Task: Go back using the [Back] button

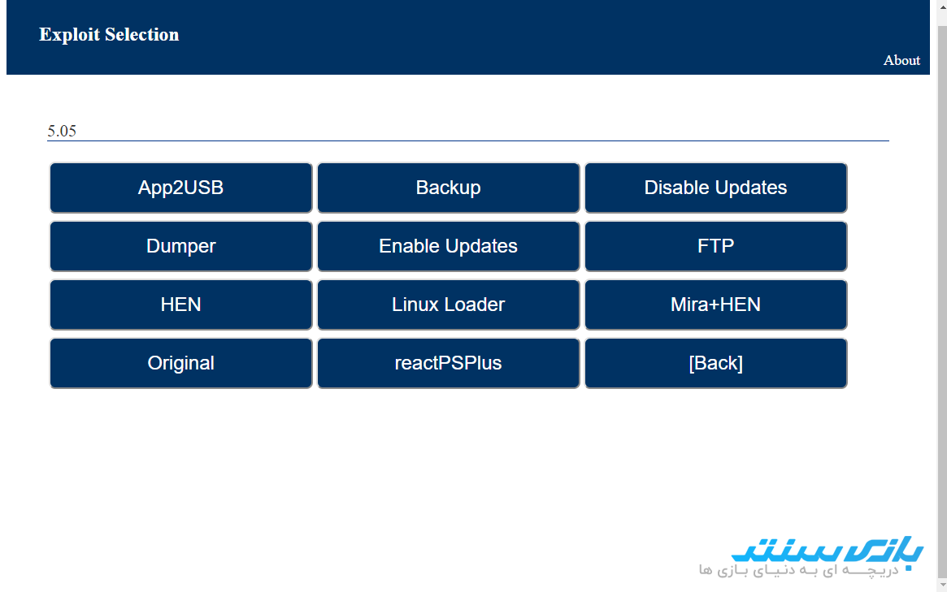Action: [715, 363]
